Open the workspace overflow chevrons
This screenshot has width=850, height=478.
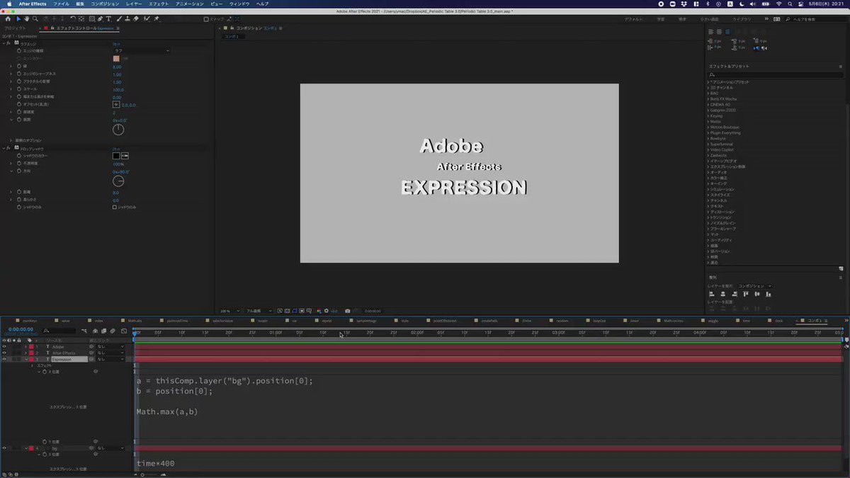766,19
